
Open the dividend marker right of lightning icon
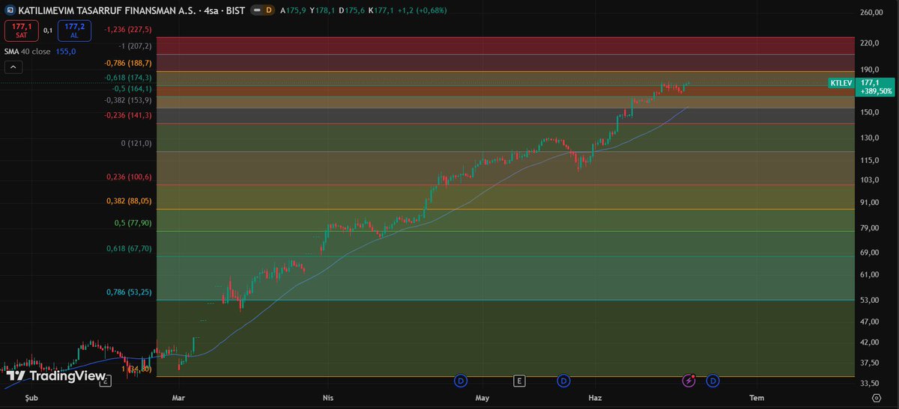click(712, 381)
